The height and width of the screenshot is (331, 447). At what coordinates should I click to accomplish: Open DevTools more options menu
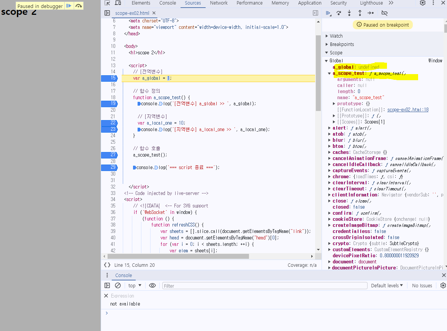[433, 3]
